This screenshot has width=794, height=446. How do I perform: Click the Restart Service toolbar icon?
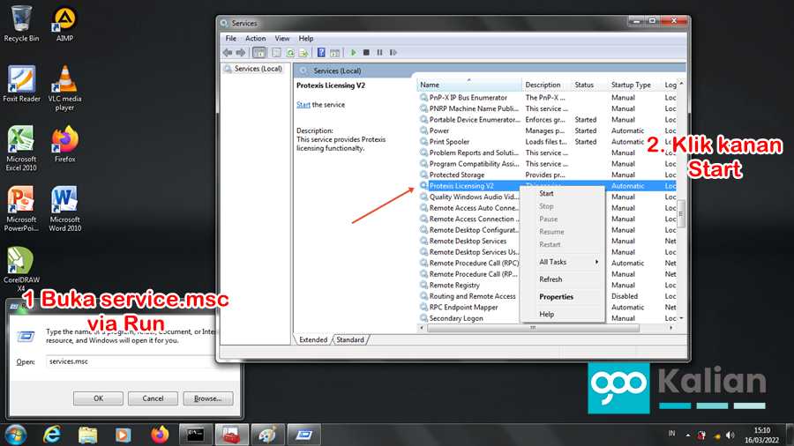(x=393, y=53)
